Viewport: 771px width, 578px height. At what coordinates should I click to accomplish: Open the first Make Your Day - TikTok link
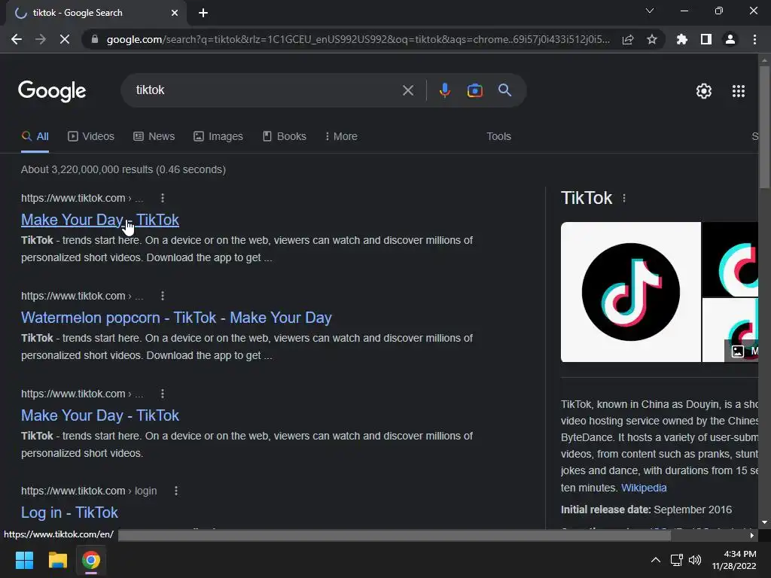pyautogui.click(x=100, y=220)
